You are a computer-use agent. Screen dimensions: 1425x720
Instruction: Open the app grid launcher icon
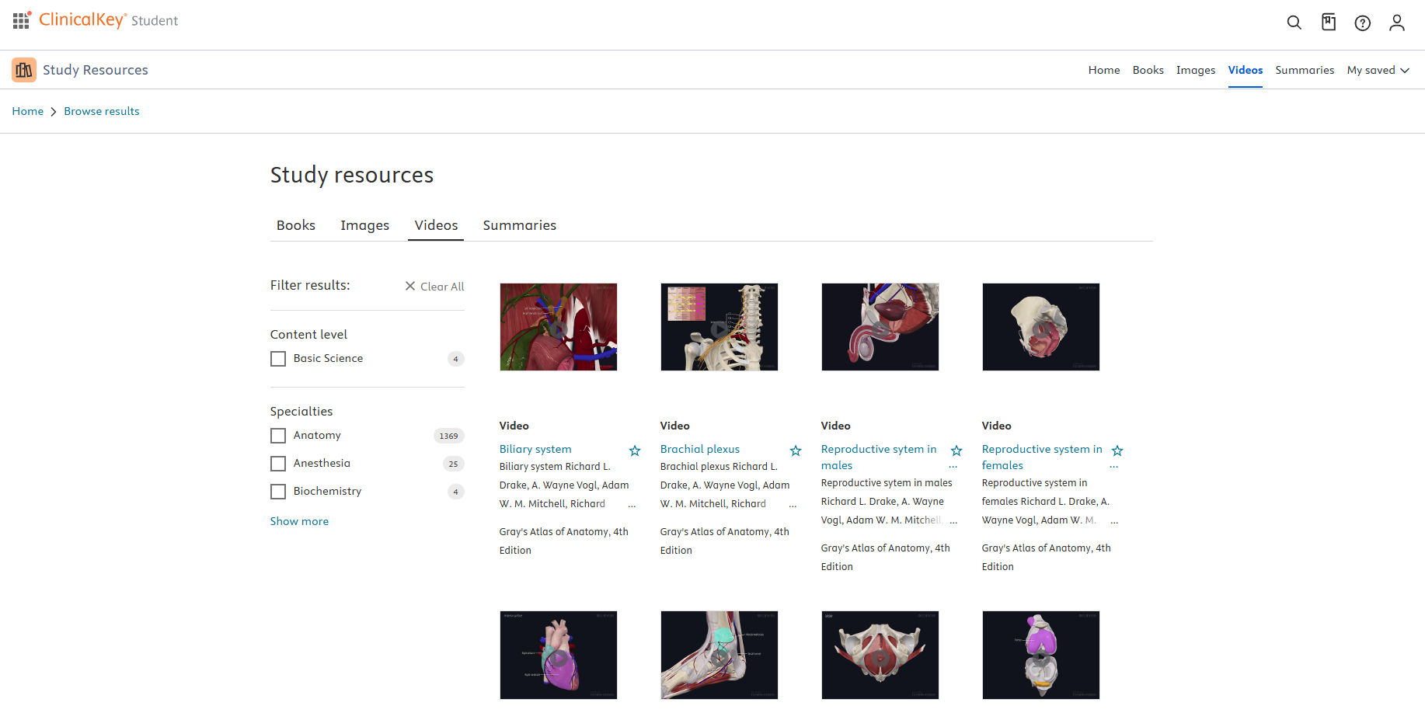(21, 21)
